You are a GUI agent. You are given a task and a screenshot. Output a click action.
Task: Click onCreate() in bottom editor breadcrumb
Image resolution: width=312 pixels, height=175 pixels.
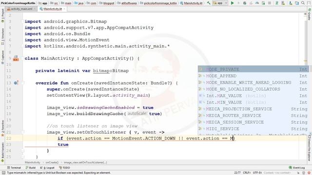[52, 162]
